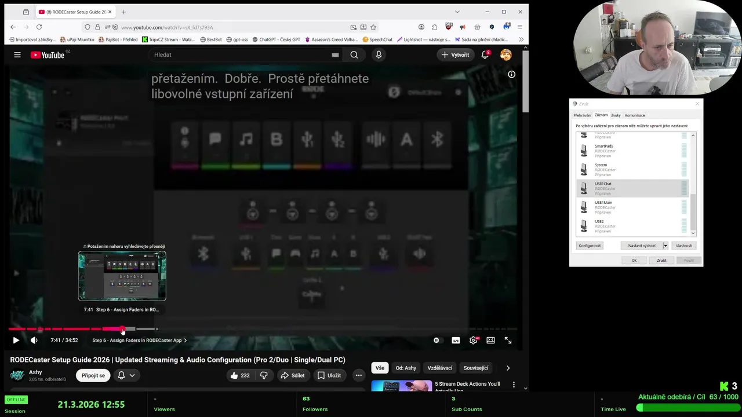Open the Nastavit výchozí dropdown arrow
Viewport: 742px width, 417px height.
665,246
